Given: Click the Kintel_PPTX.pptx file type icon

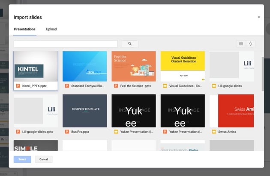Looking at the screenshot, I should [18, 86].
